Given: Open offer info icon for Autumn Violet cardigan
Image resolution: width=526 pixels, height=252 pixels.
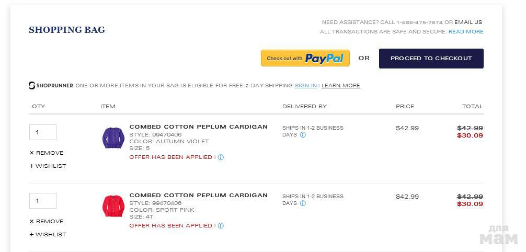Looking at the screenshot, I should tap(221, 157).
